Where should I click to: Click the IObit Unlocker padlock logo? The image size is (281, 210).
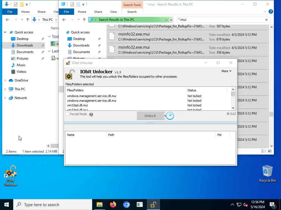click(70, 74)
